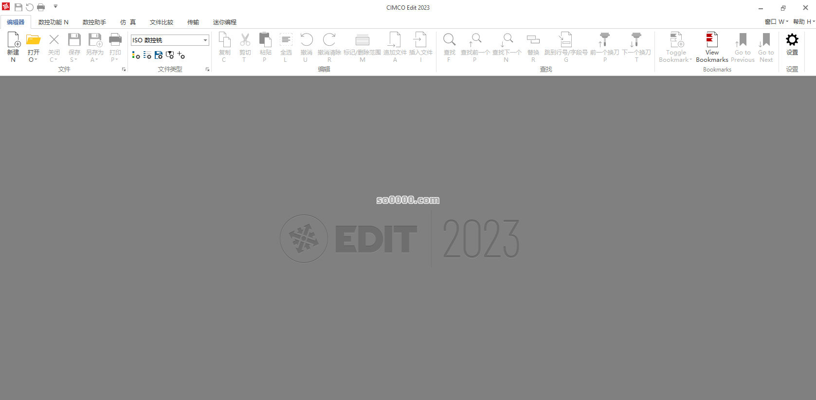Click the 替换 replace icon

pos(533,40)
